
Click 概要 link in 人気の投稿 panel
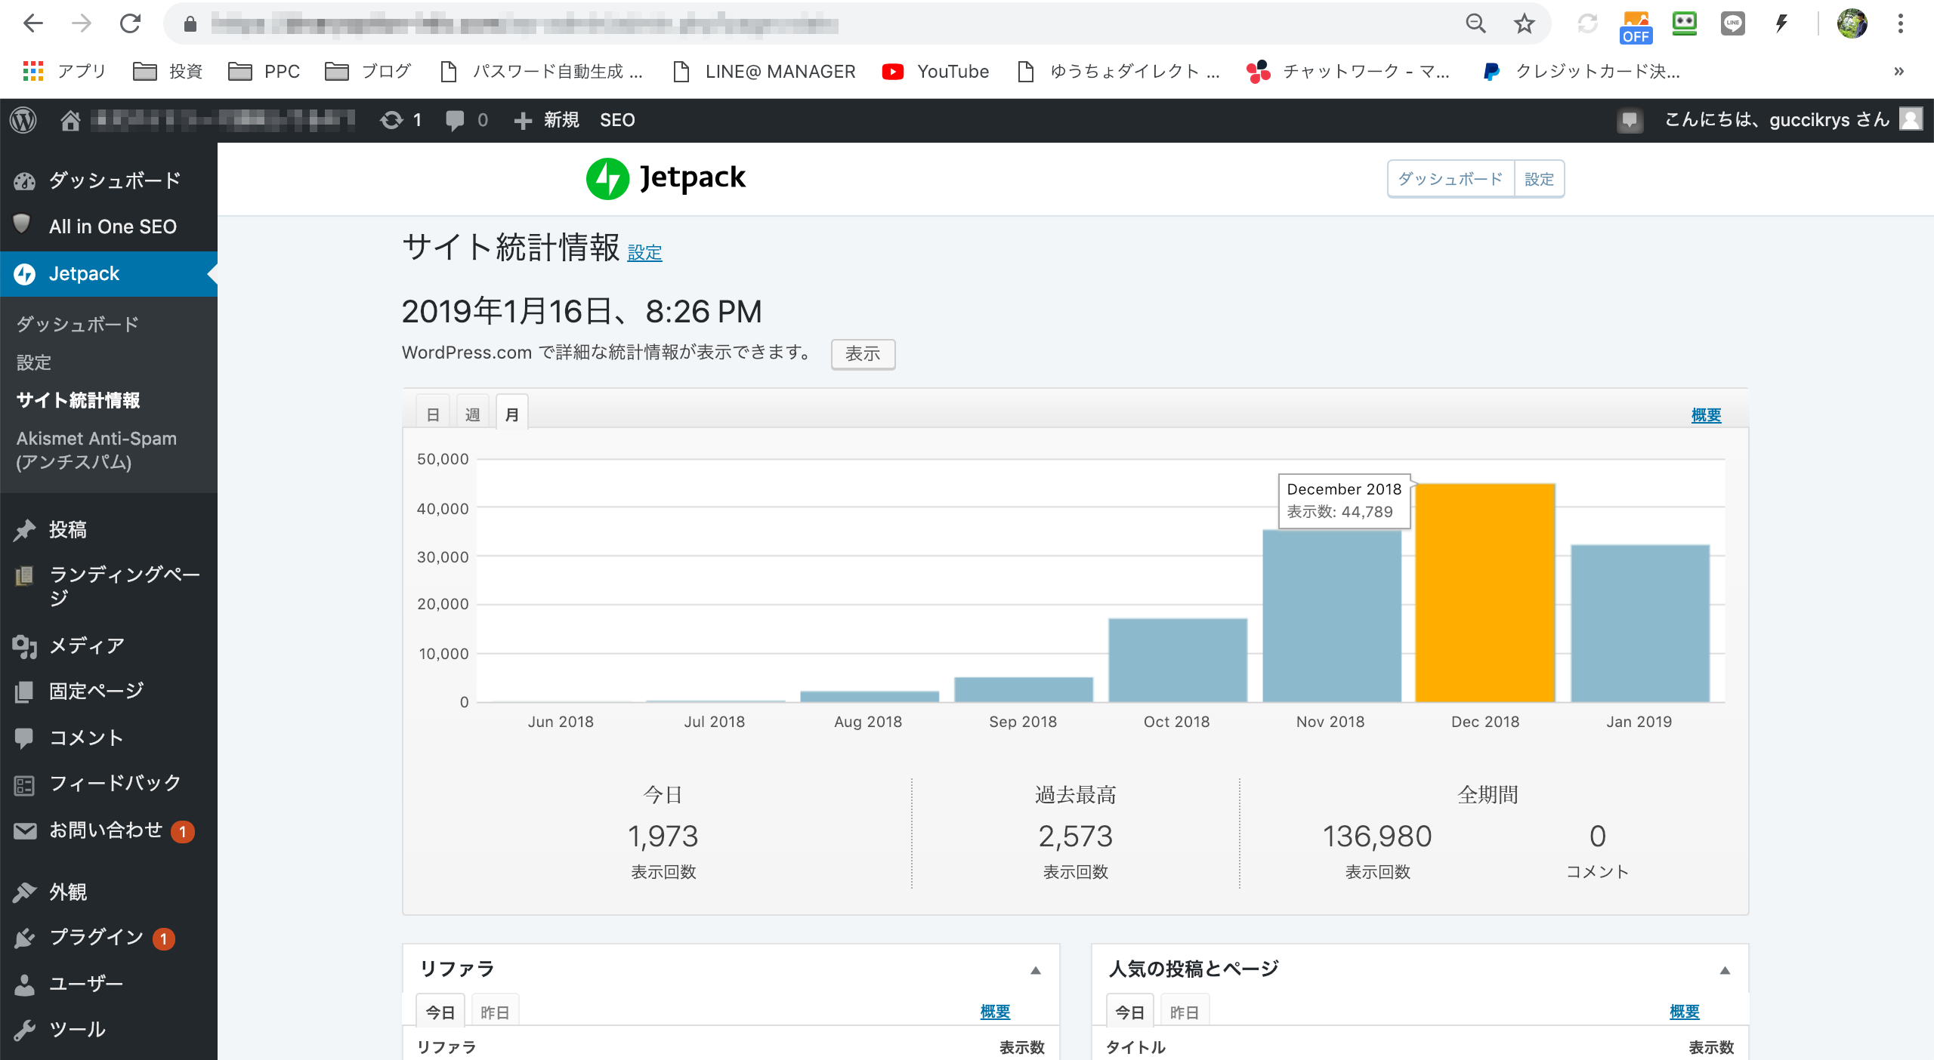[x=1684, y=1012]
